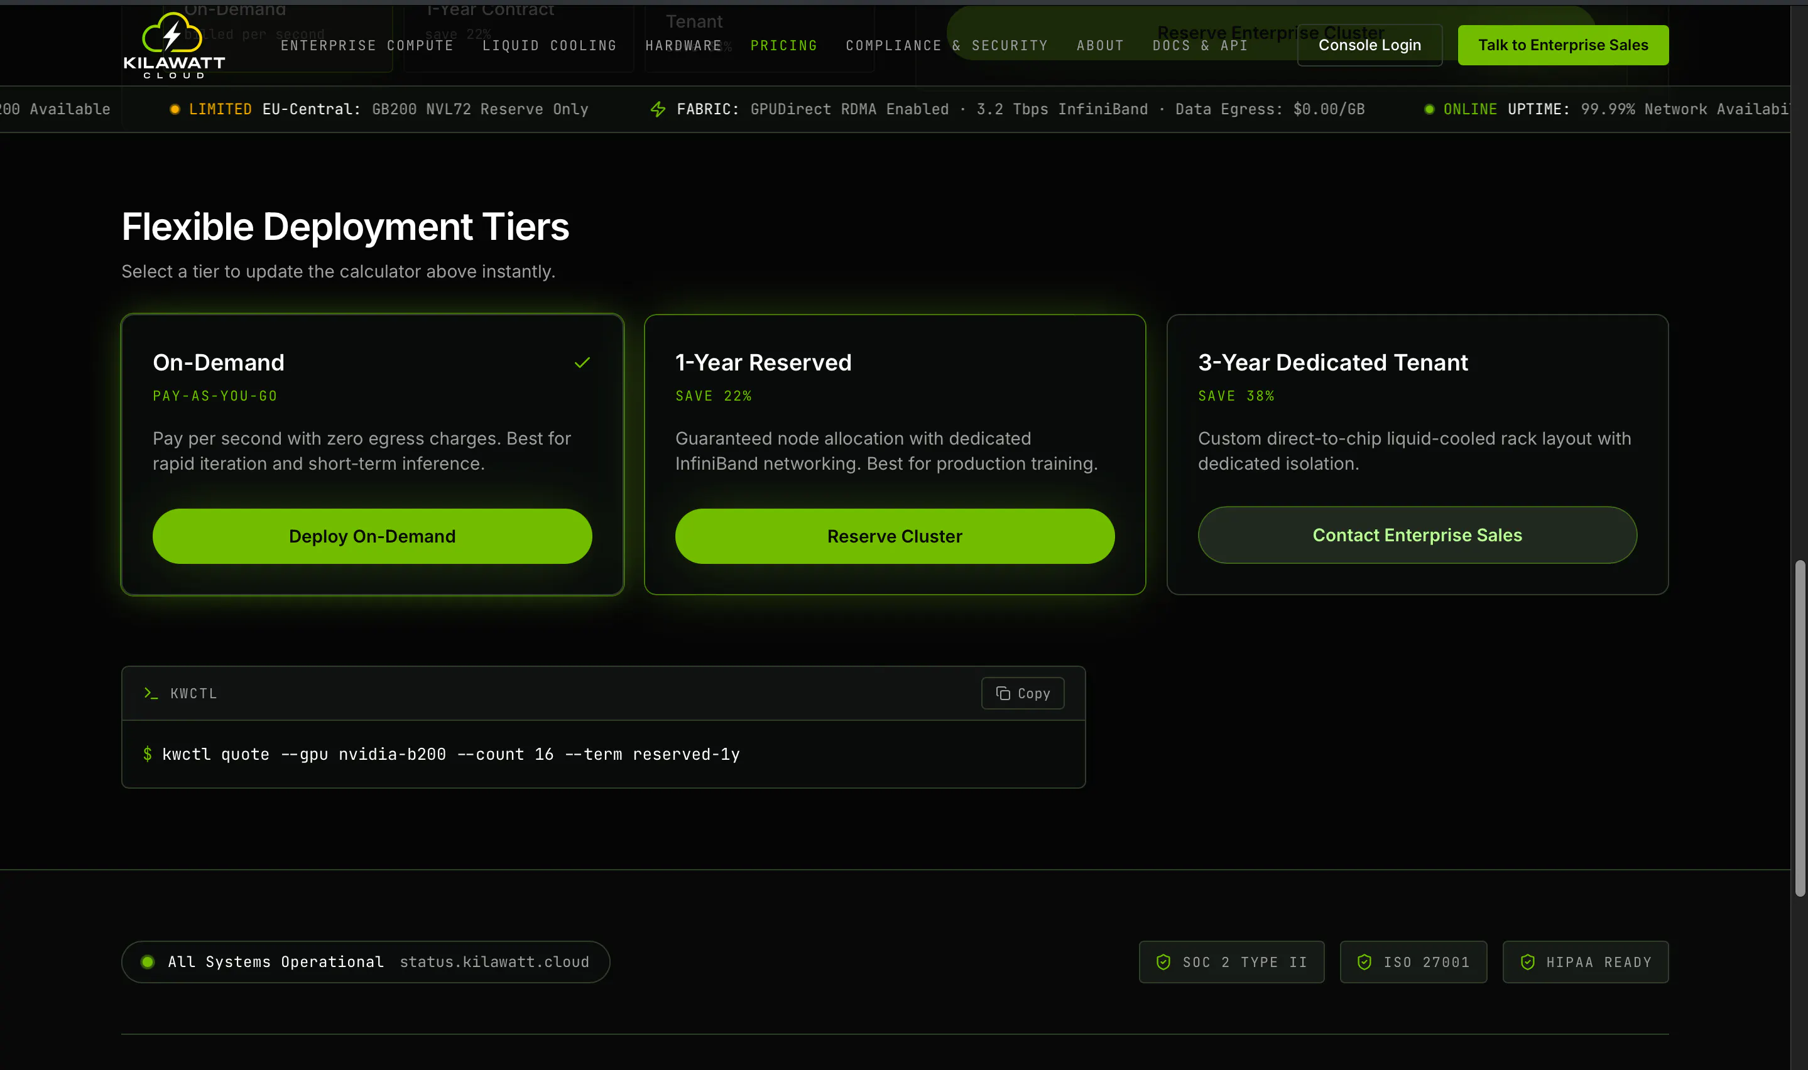Click the 'KWCTL' panel title
The width and height of the screenshot is (1808, 1070).
coord(194,693)
